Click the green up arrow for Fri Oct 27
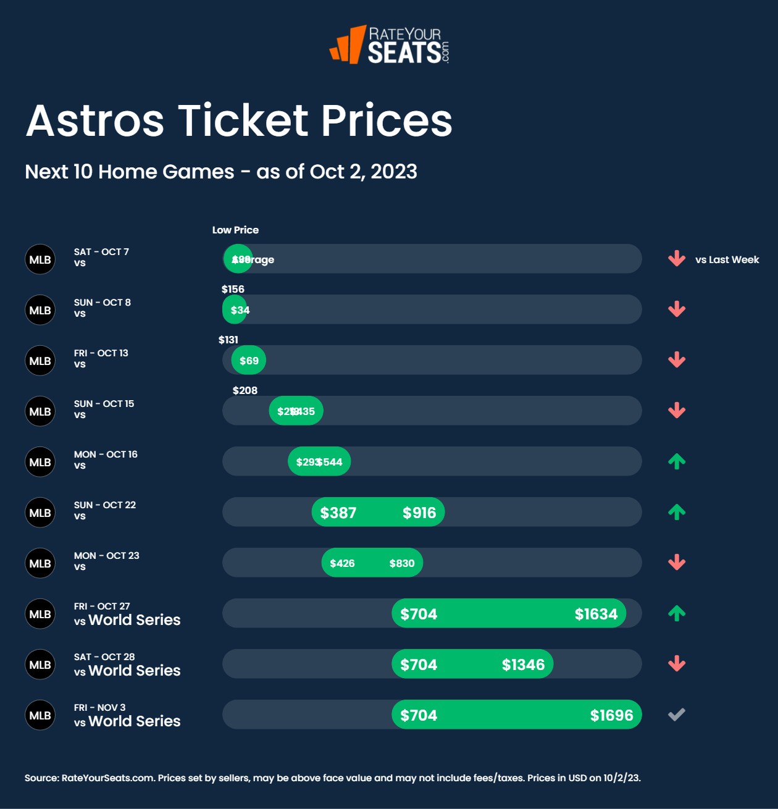This screenshot has width=778, height=809. tap(677, 613)
